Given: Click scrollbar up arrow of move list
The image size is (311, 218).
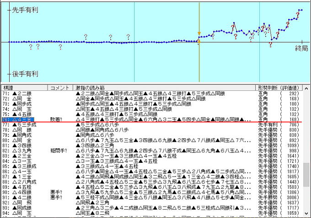Looking at the screenshot, I should [306, 88].
